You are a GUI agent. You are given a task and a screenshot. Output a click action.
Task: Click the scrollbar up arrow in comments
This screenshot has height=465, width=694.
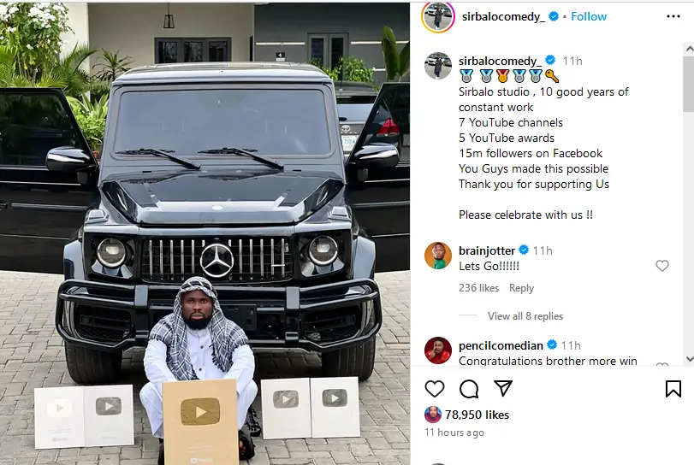[x=689, y=48]
